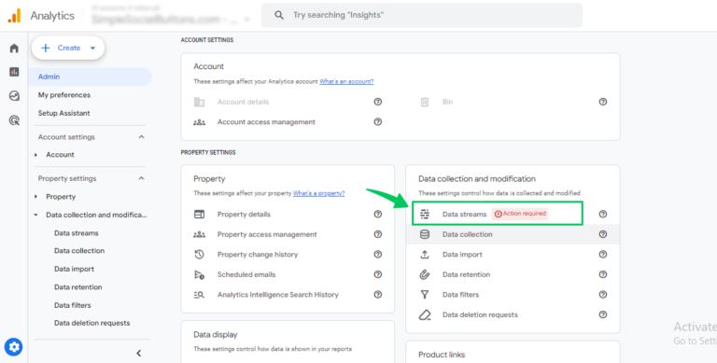Click the blue Admin gear icon
The image size is (717, 363).
(14, 347)
